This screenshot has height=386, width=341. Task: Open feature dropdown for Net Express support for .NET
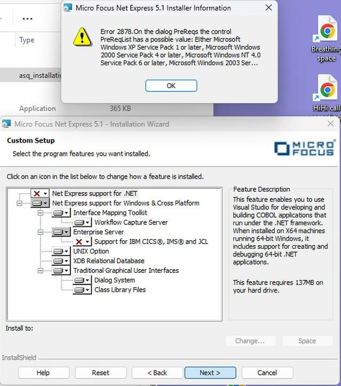coord(40,193)
